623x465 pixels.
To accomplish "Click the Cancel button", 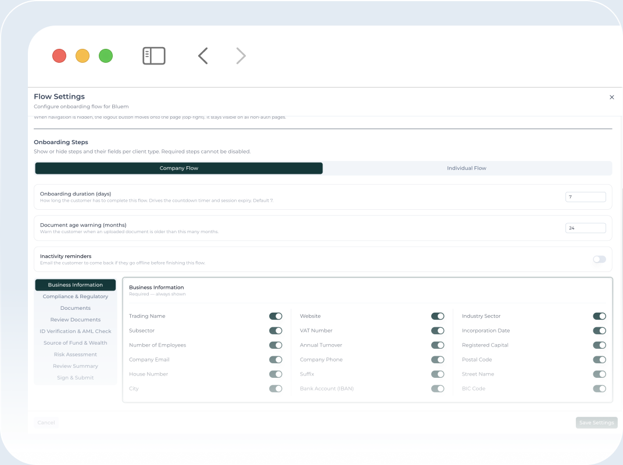I will (46, 423).
